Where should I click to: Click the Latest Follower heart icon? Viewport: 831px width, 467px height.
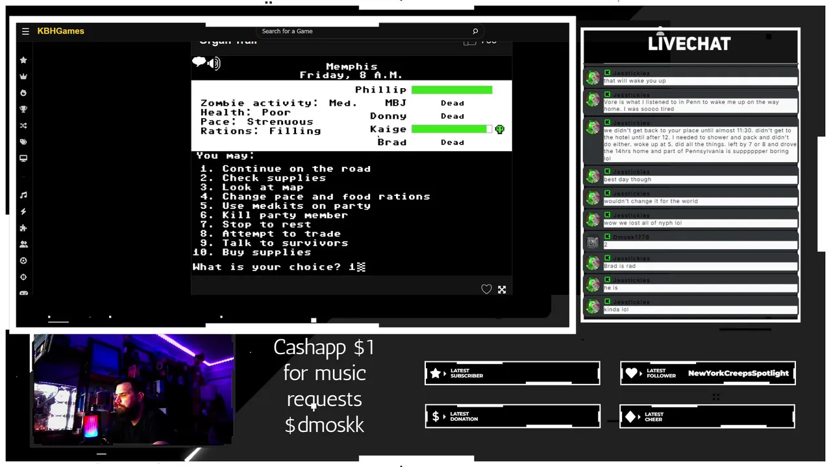[x=632, y=373]
